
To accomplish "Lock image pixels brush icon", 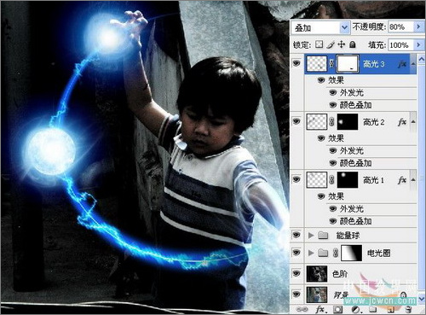I will (331, 44).
